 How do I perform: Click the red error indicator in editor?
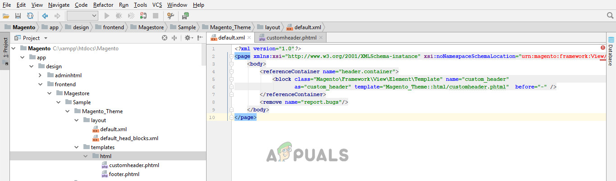[x=603, y=48]
